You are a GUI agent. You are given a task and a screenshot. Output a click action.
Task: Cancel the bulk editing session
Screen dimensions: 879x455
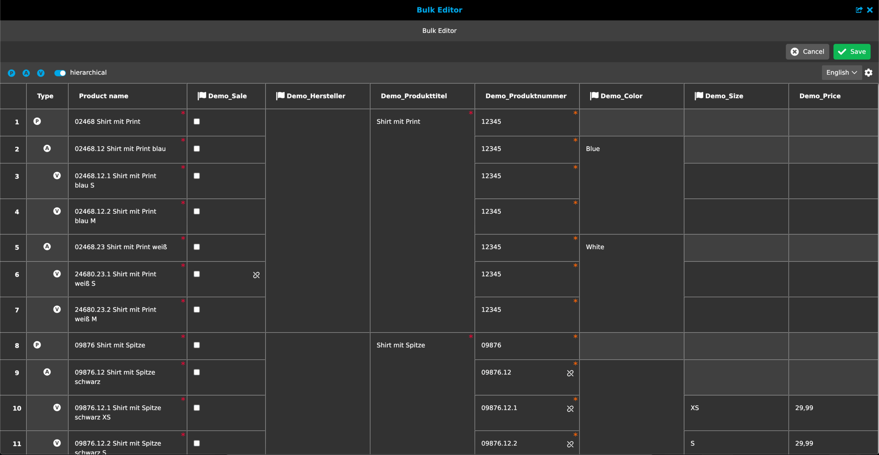click(808, 51)
